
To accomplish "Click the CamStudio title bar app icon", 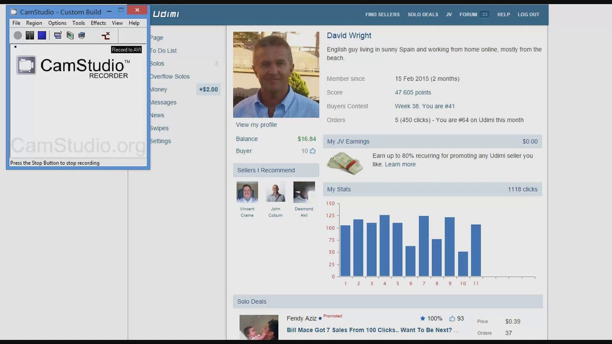I will click(x=13, y=11).
